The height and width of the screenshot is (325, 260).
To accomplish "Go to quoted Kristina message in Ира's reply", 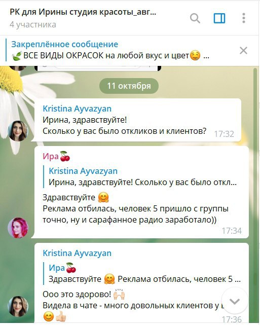I will (x=142, y=176).
